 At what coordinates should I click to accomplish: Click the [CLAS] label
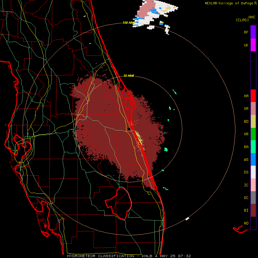tap(242, 20)
